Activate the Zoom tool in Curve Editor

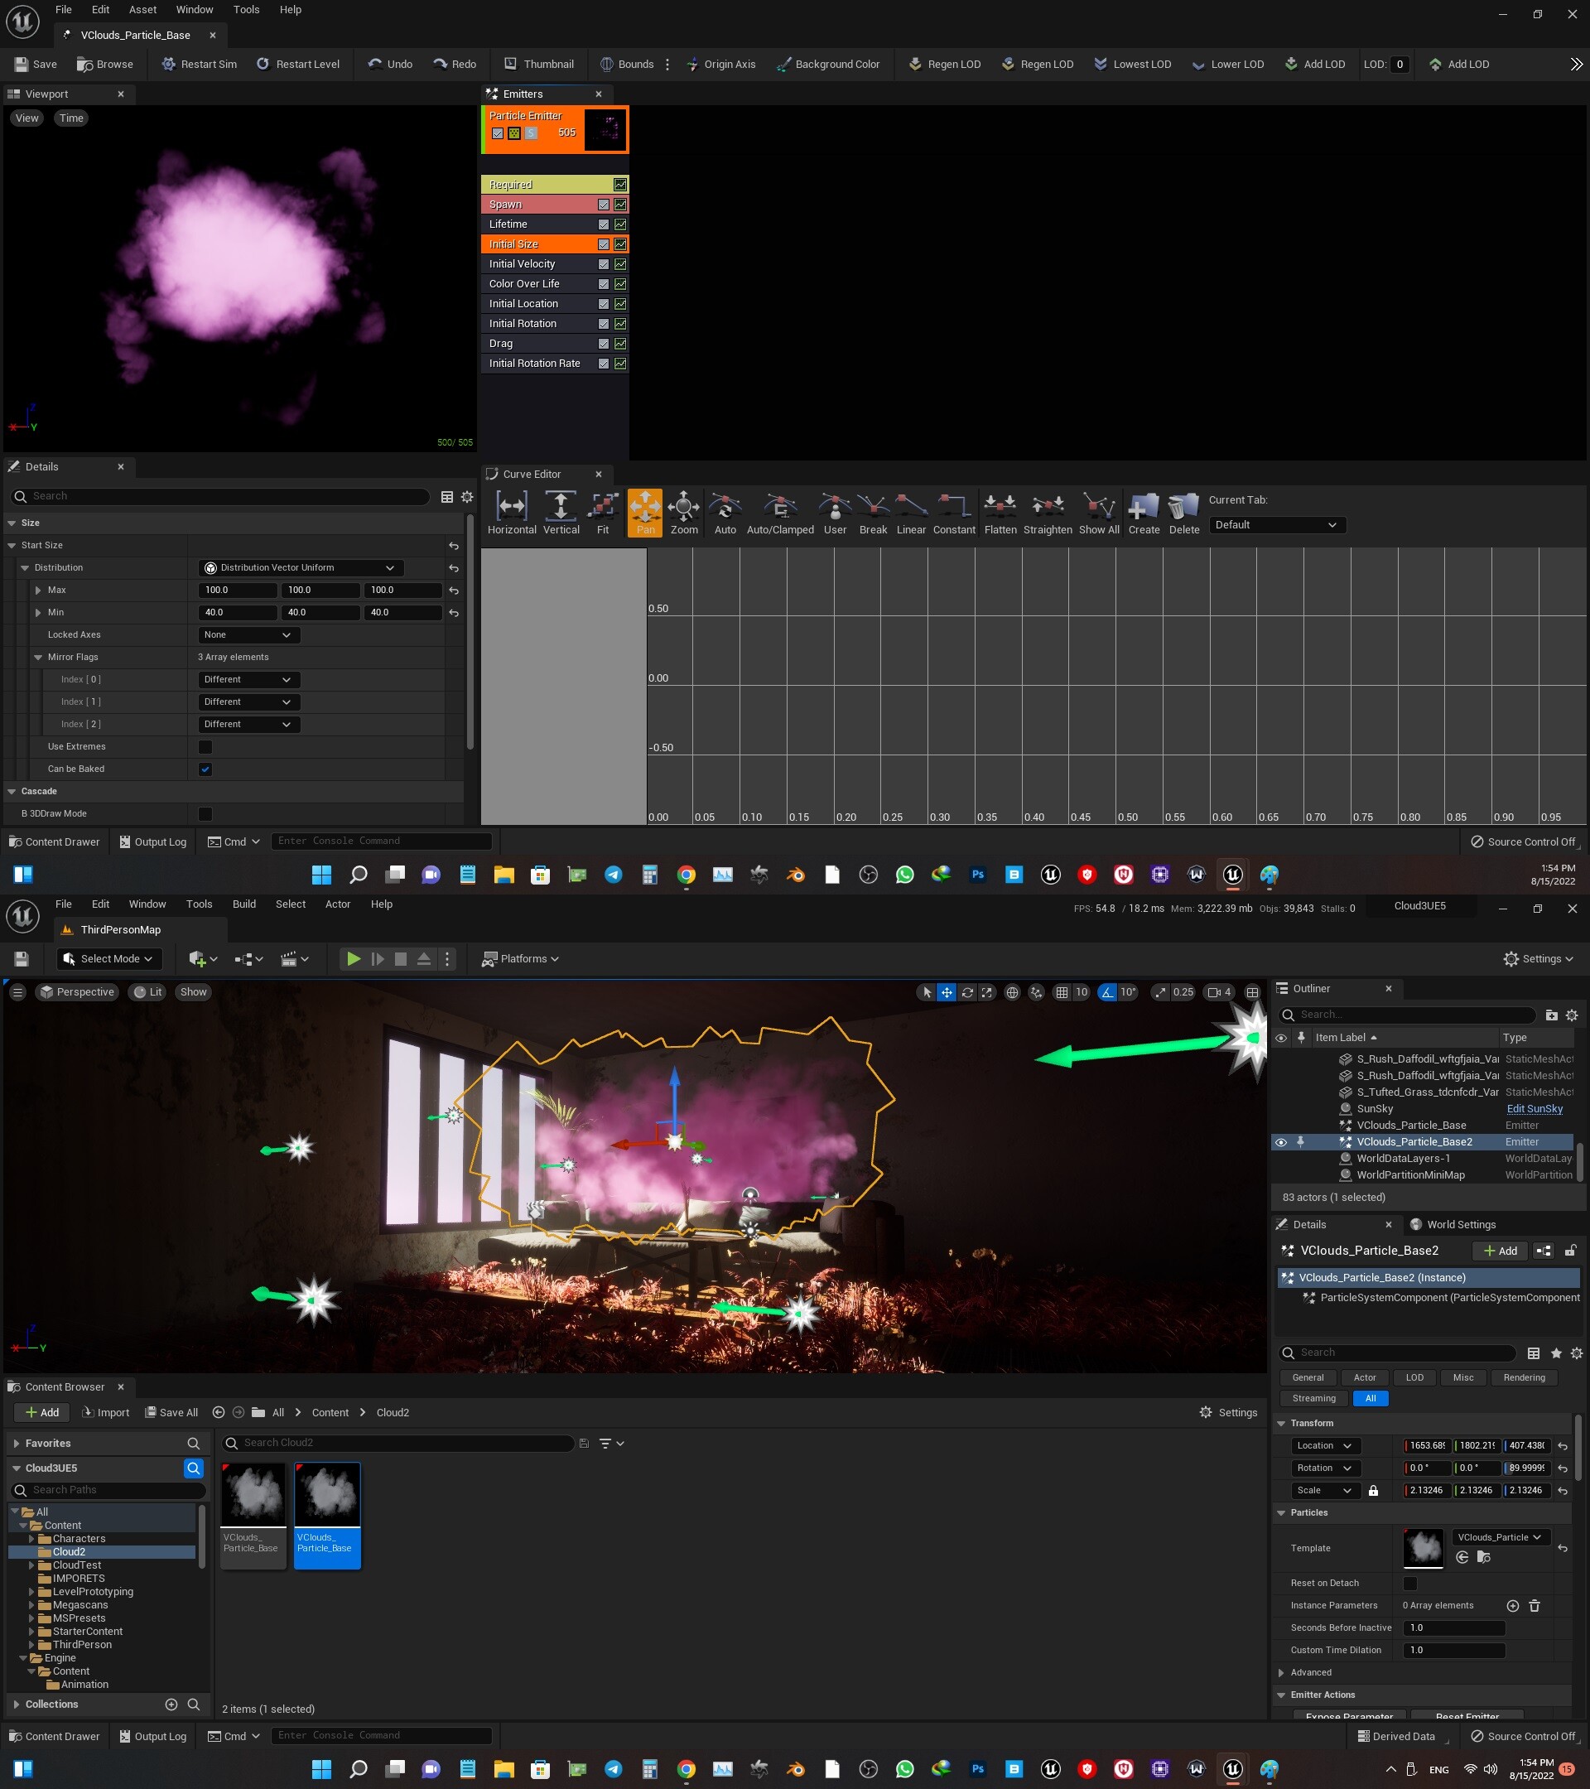pyautogui.click(x=683, y=508)
